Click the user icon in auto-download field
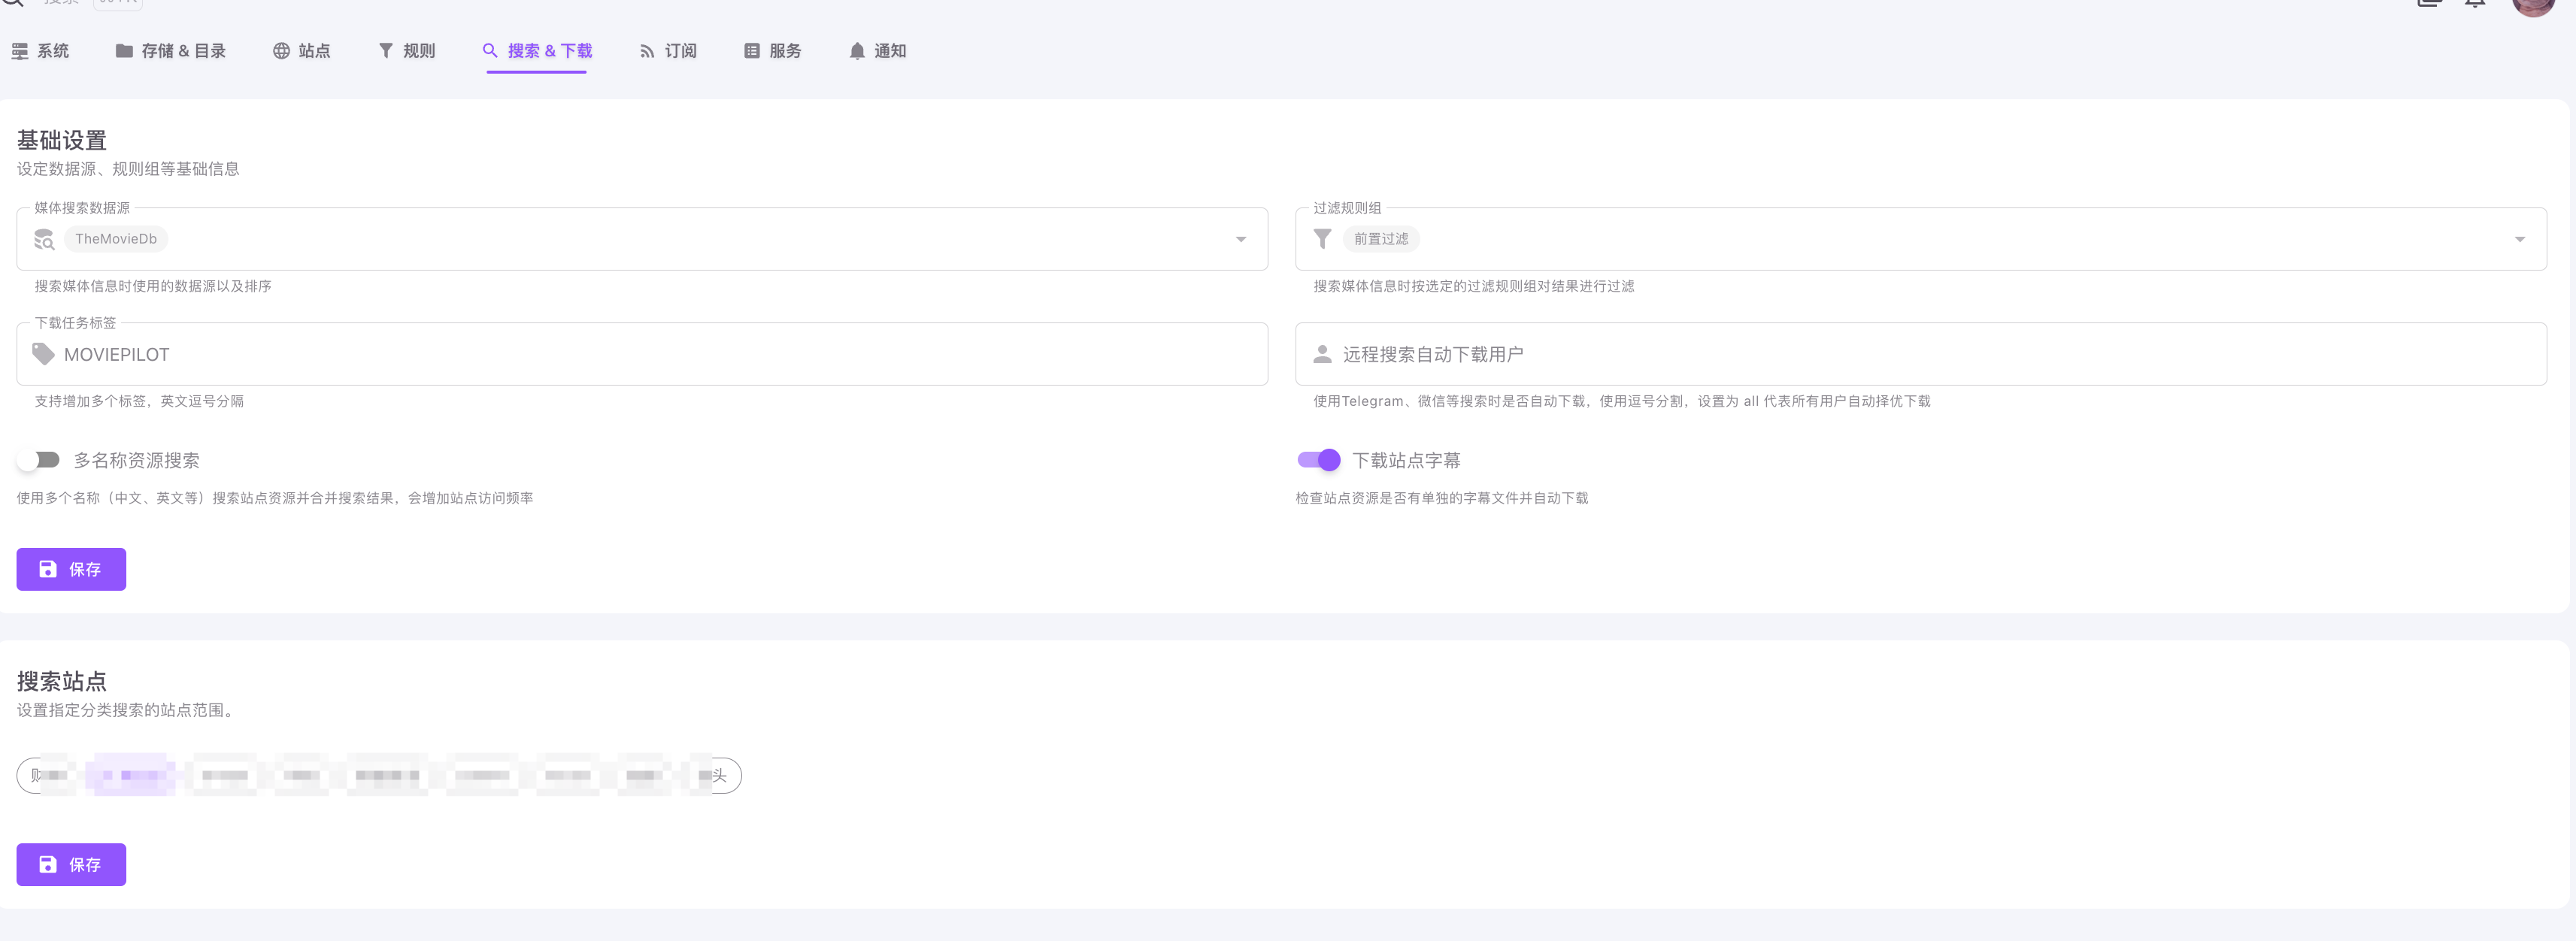2576x941 pixels. (1322, 354)
